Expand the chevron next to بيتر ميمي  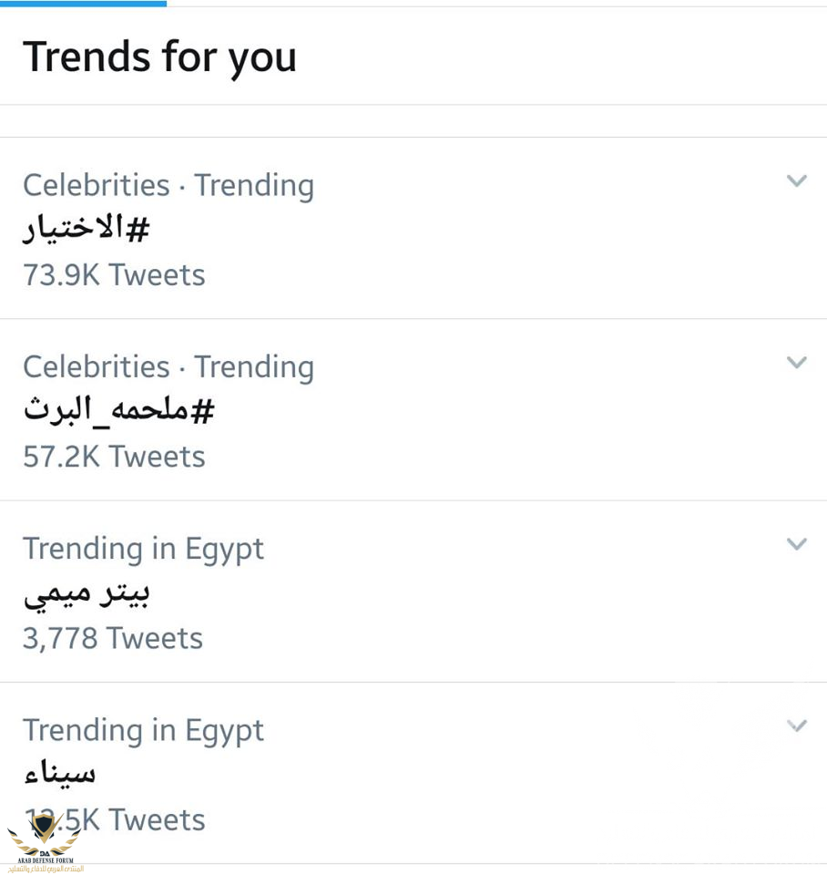[x=796, y=543]
